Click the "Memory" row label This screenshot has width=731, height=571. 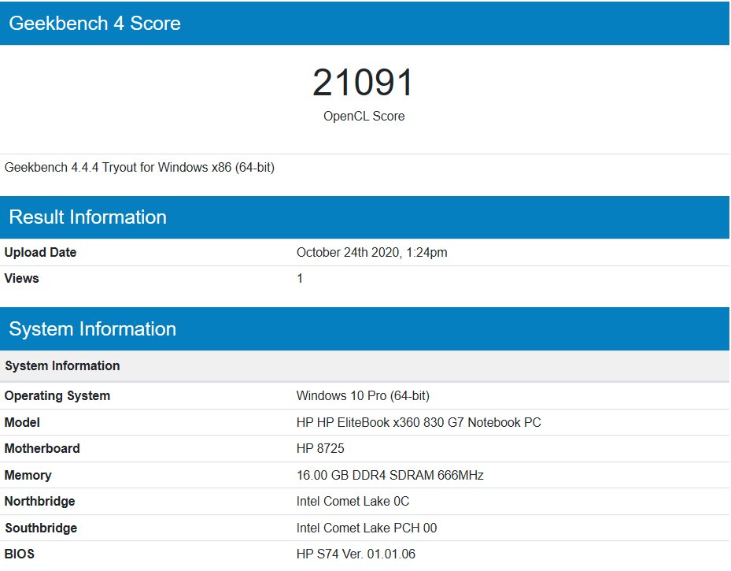(28, 476)
